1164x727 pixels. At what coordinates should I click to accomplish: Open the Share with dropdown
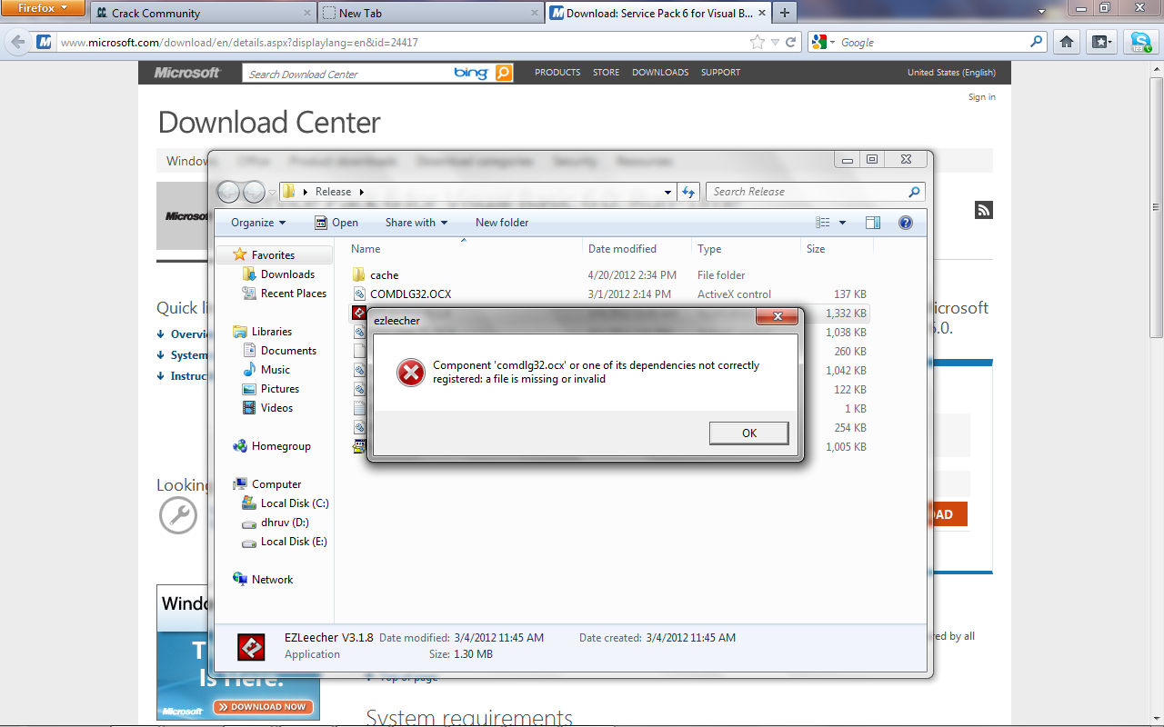(416, 223)
